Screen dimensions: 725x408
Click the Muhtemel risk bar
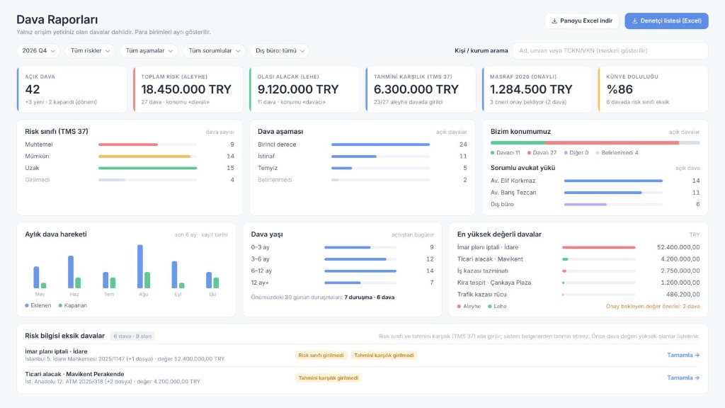(128, 144)
